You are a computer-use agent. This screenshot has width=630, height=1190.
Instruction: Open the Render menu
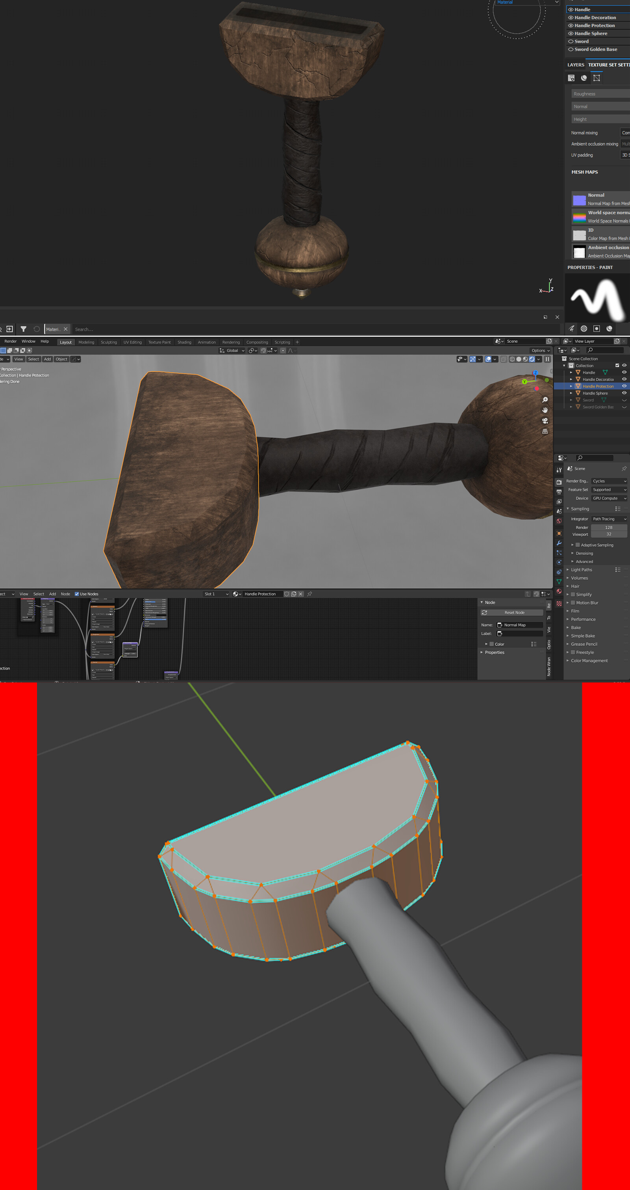click(11, 341)
